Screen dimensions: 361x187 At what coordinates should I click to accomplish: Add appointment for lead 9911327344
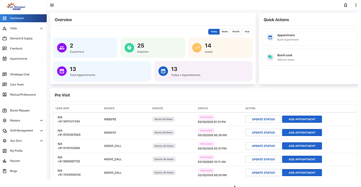(x=302, y=119)
